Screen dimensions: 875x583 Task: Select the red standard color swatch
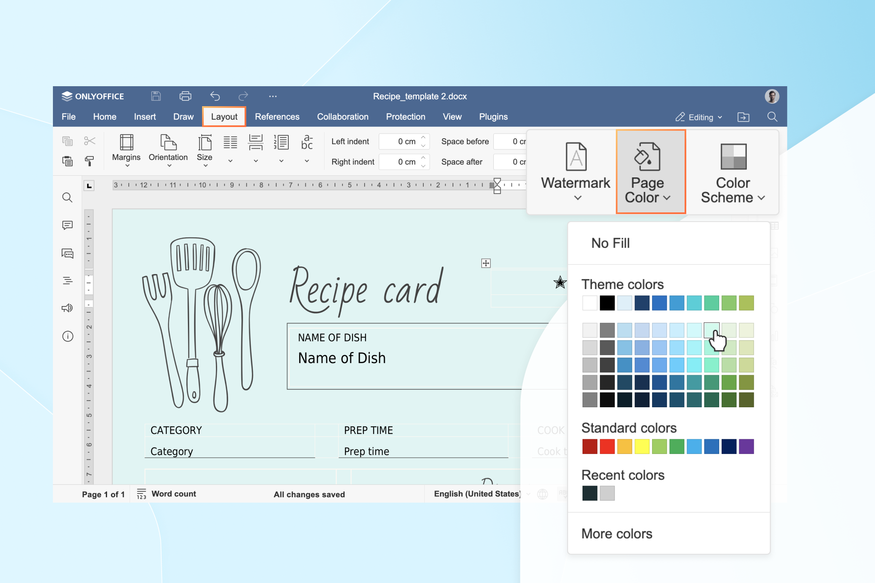[x=607, y=446]
